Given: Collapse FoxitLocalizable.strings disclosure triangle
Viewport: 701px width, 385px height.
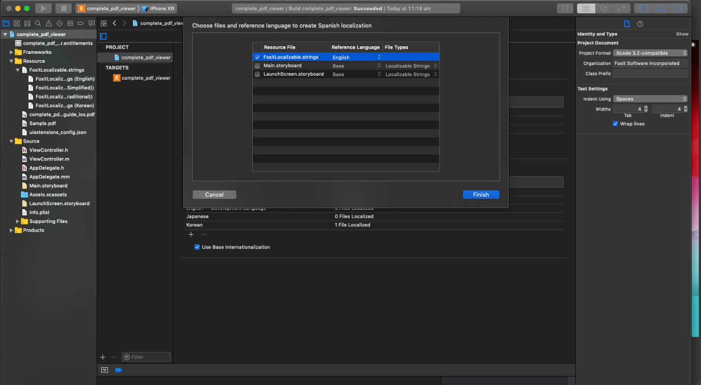Looking at the screenshot, I should [18, 70].
